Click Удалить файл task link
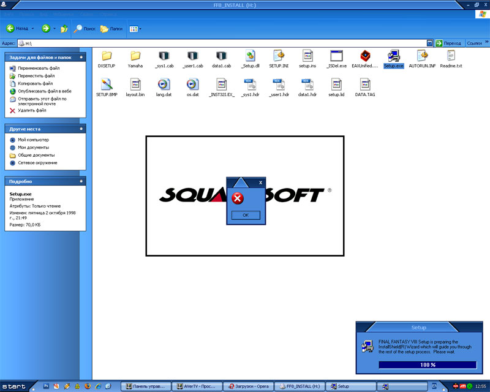This screenshot has width=490, height=392. point(32,110)
